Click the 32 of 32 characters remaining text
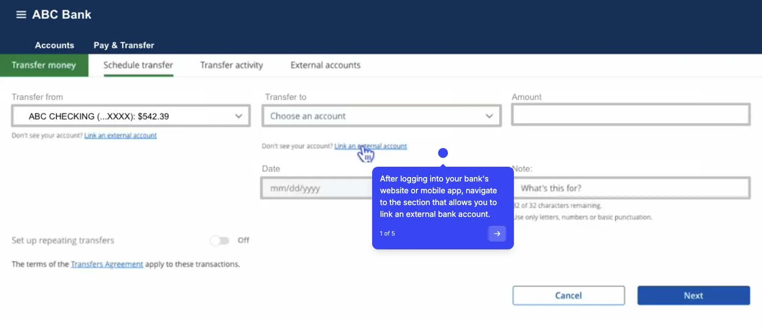Viewport: 762px width, 333px height. coord(557,206)
